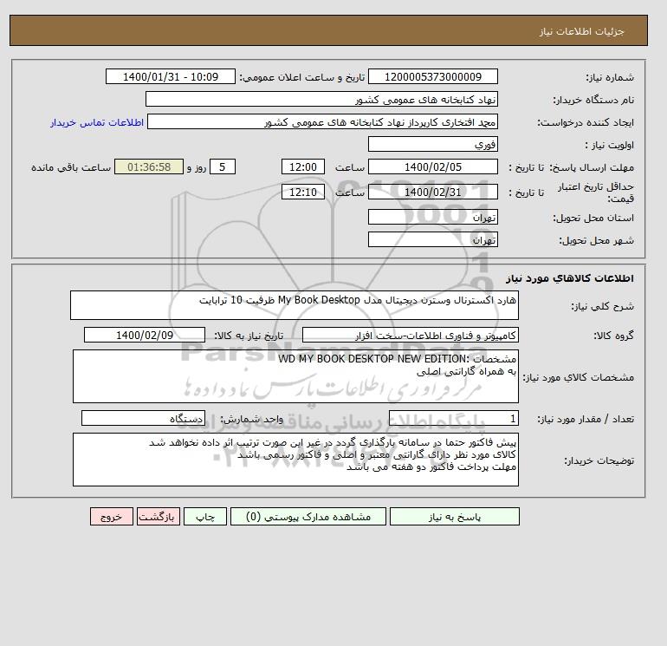Click the label گروه کالا
This screenshot has height=646, width=667.
(613, 336)
